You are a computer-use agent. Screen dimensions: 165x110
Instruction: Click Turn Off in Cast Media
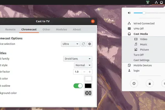click(144, 55)
